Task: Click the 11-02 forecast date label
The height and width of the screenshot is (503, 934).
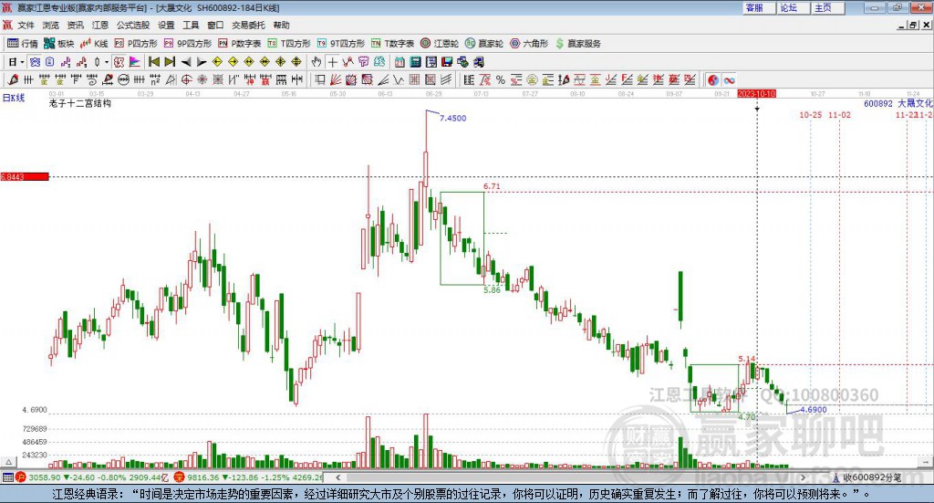Action: (x=839, y=114)
